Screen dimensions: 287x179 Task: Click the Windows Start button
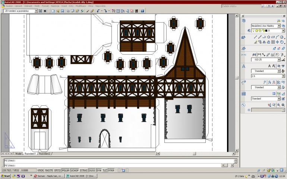click(6, 176)
